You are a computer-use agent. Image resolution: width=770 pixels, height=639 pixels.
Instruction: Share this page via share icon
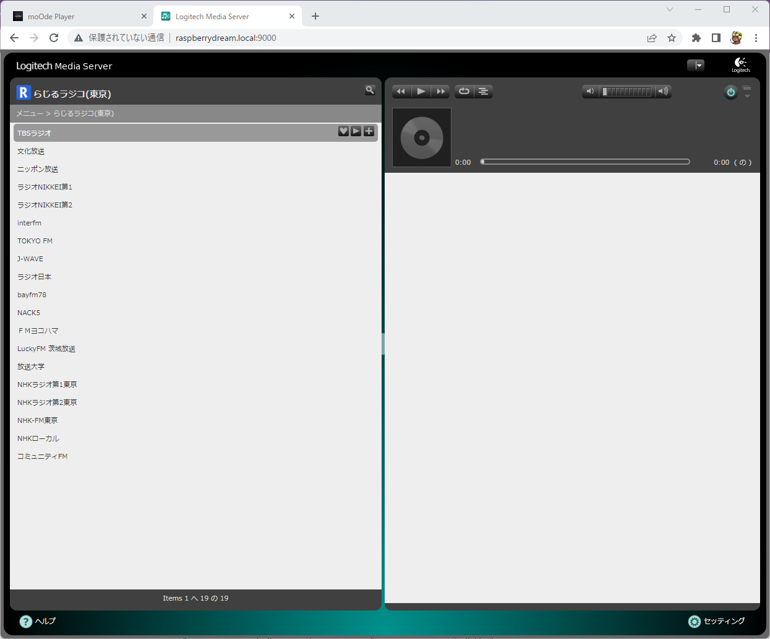(x=652, y=38)
